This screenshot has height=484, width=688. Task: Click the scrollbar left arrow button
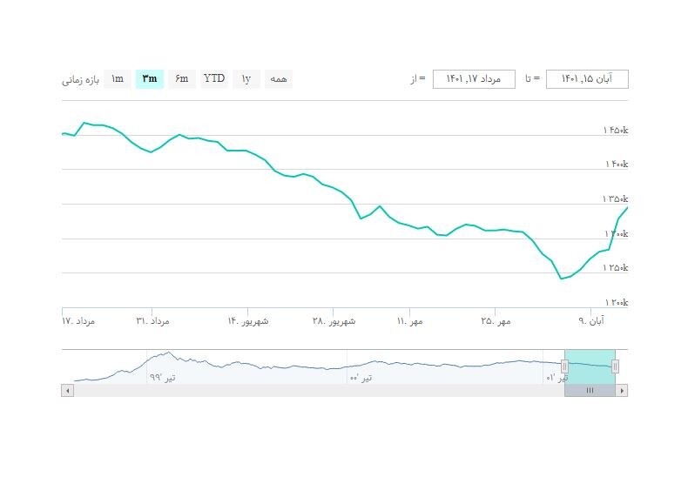67,391
